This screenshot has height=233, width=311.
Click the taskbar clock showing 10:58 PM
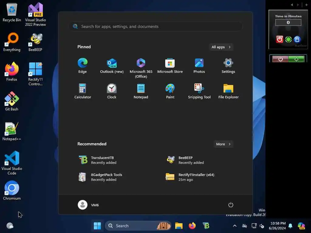(278, 226)
